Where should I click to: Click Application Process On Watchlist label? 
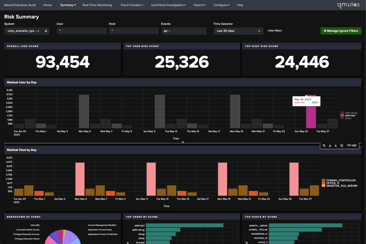click(103, 234)
